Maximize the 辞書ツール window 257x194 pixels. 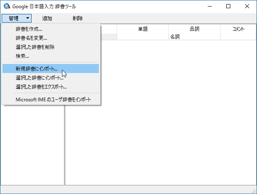[228, 6]
